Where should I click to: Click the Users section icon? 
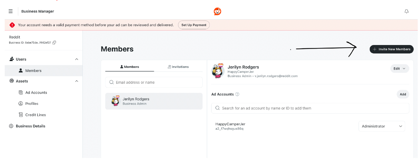click(12, 59)
